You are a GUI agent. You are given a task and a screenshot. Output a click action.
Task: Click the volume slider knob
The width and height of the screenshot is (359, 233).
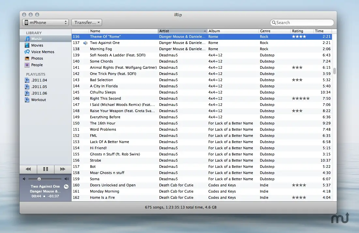[39, 179]
